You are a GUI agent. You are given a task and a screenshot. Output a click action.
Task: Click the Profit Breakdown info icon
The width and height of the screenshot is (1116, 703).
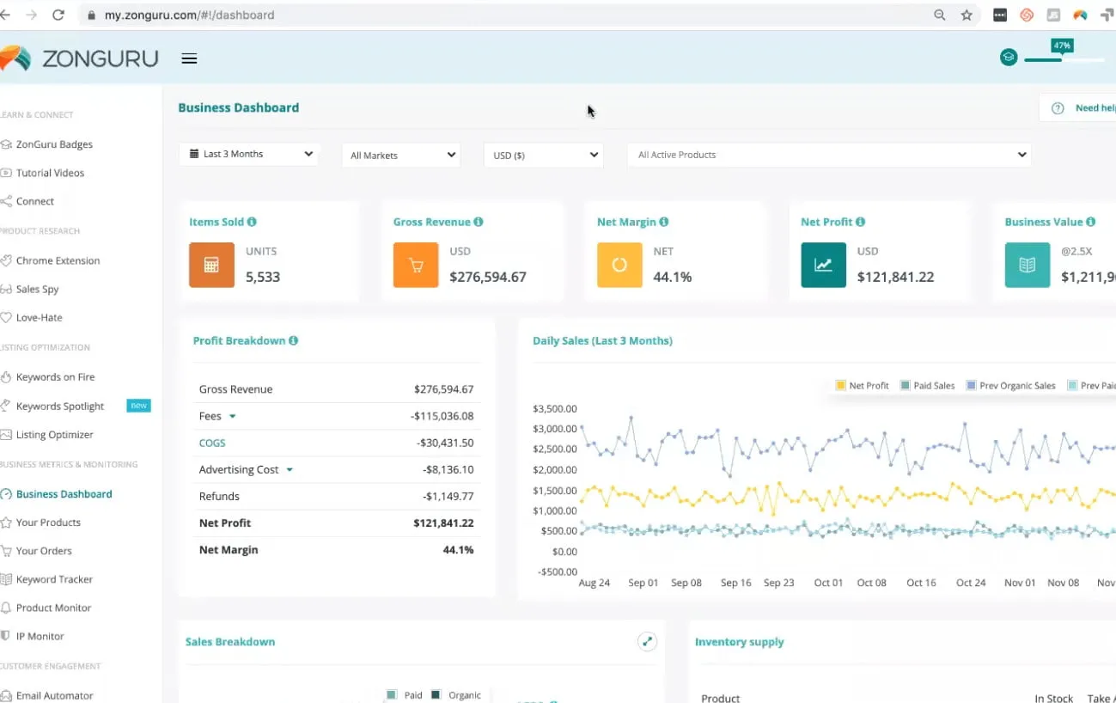tap(294, 341)
